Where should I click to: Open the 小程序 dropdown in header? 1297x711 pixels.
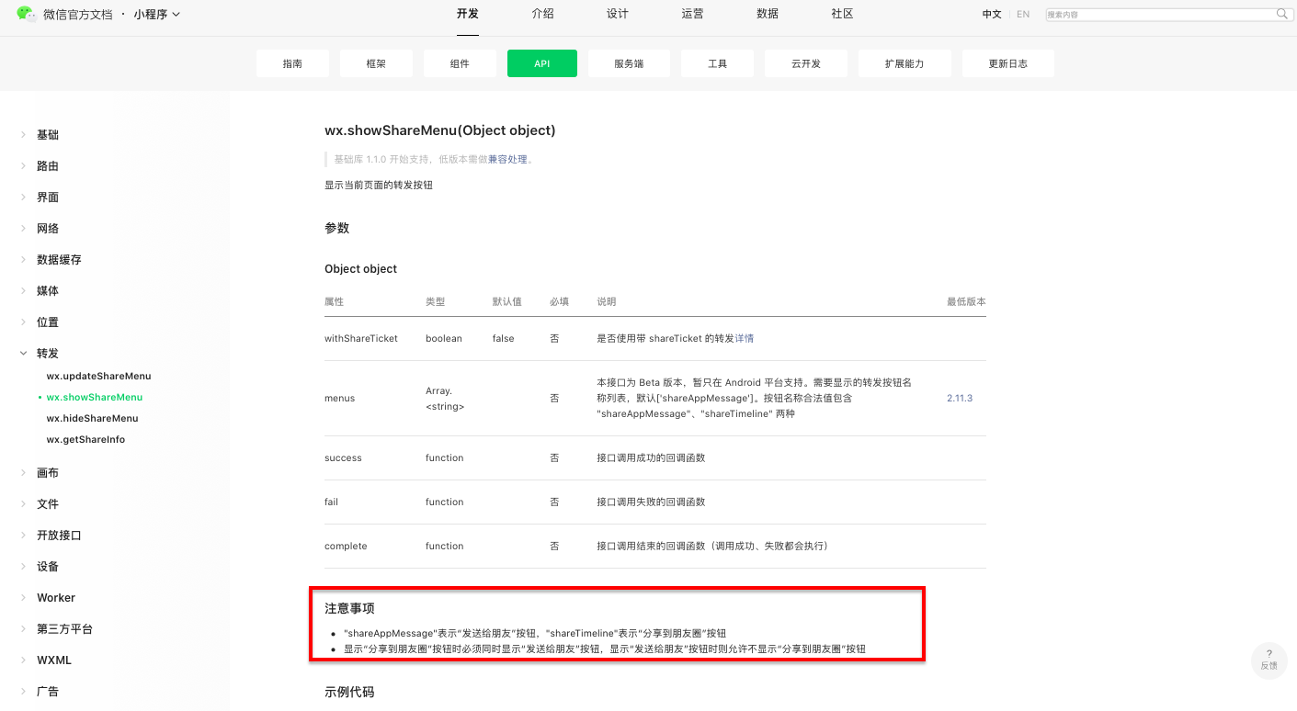(x=156, y=15)
